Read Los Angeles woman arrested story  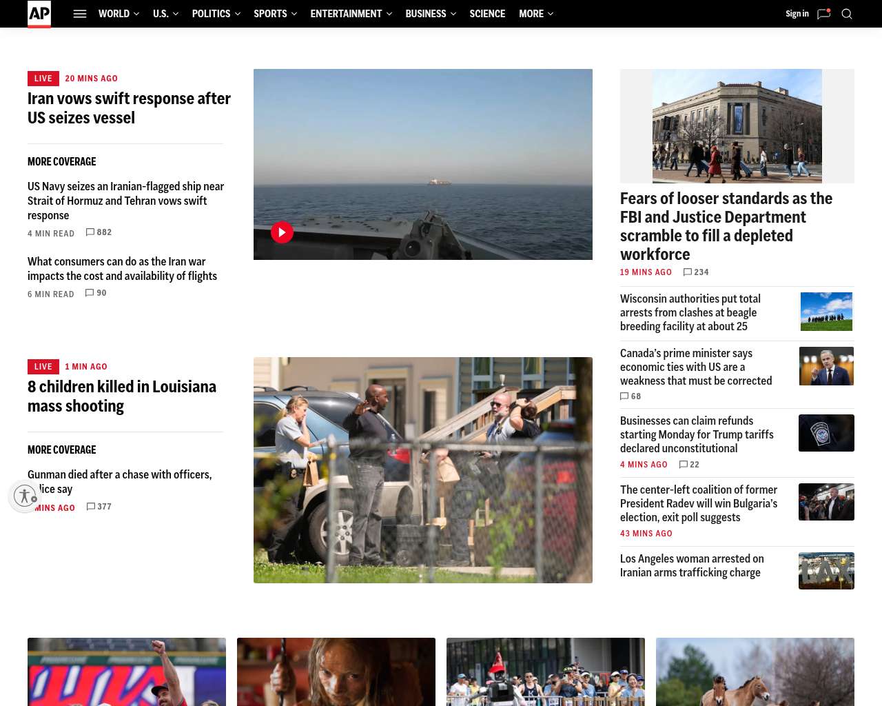pos(692,565)
